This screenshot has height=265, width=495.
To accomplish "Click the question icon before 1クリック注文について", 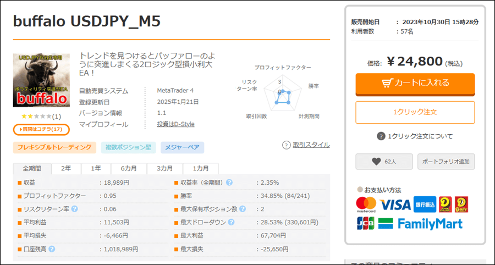I will pos(381,136).
